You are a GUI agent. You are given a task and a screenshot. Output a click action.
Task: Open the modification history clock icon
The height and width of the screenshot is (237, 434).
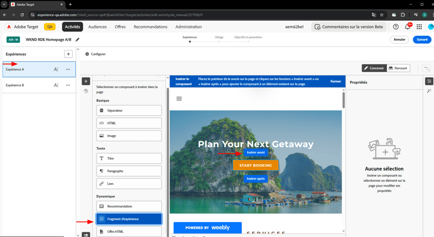pos(86,91)
